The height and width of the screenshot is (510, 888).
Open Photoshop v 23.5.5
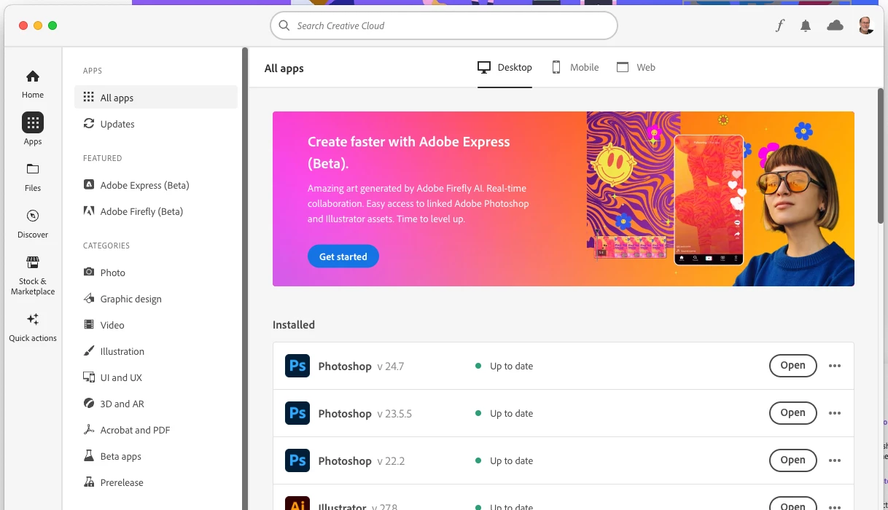pyautogui.click(x=792, y=413)
